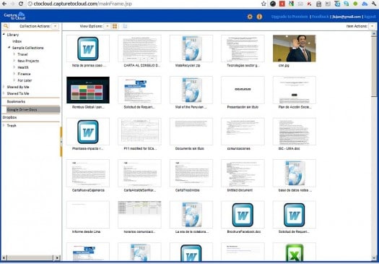Image resolution: width=379 pixels, height=264 pixels.
Task: Expand the Travel collection arrow
Action: click(14, 54)
